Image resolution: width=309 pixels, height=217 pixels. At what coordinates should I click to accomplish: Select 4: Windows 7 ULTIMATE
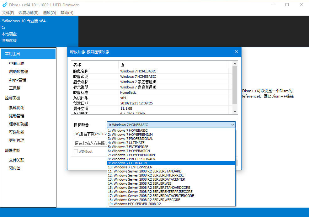click(x=171, y=143)
